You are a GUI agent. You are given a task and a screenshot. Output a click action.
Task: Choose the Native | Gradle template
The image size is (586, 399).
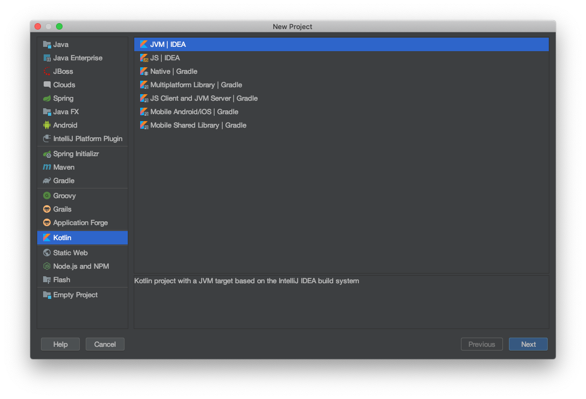(x=342, y=71)
